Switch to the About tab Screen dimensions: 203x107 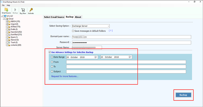click(78, 17)
